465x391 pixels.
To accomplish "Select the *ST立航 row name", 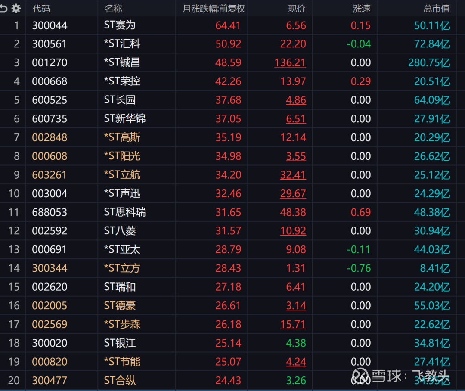I will click(122, 175).
